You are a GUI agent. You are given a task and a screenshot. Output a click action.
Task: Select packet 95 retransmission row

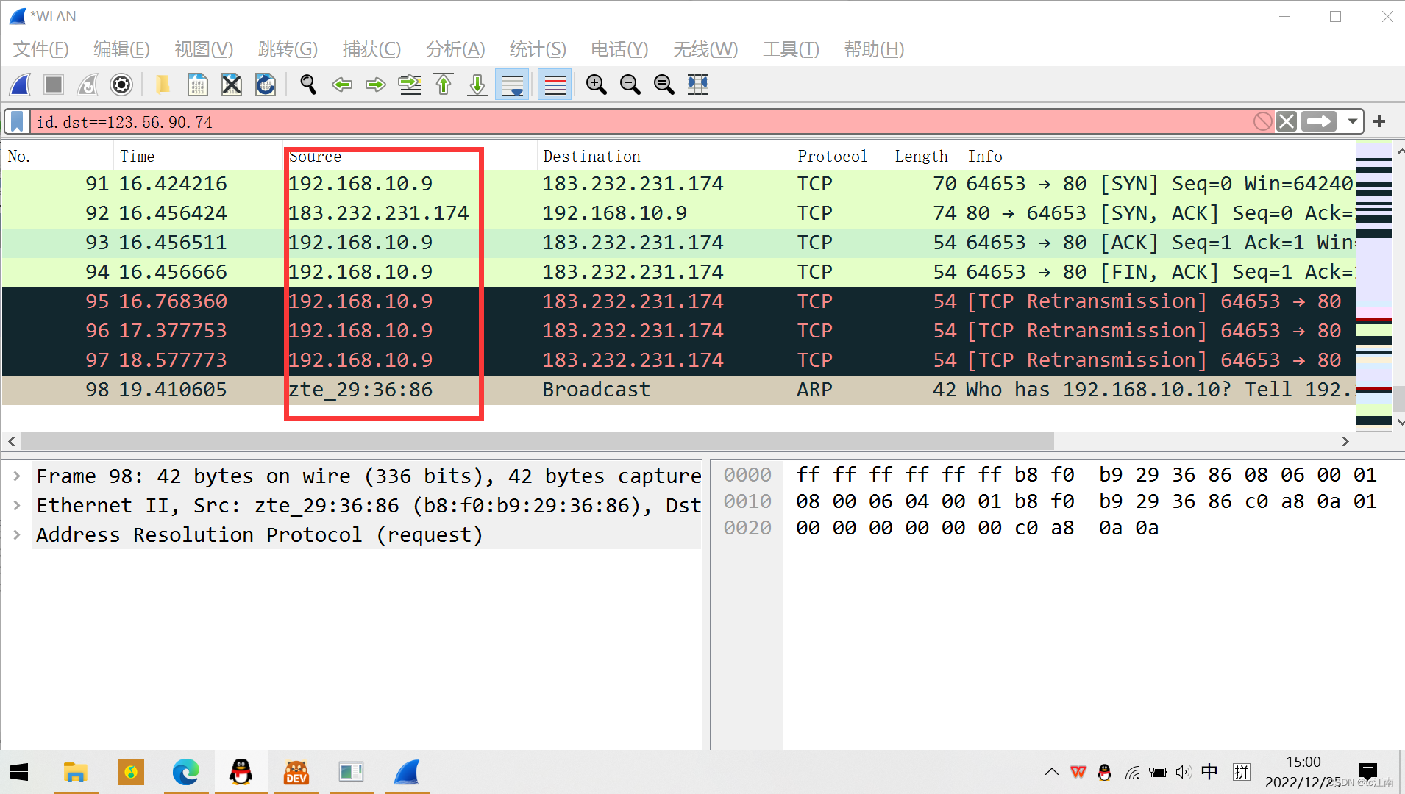677,301
